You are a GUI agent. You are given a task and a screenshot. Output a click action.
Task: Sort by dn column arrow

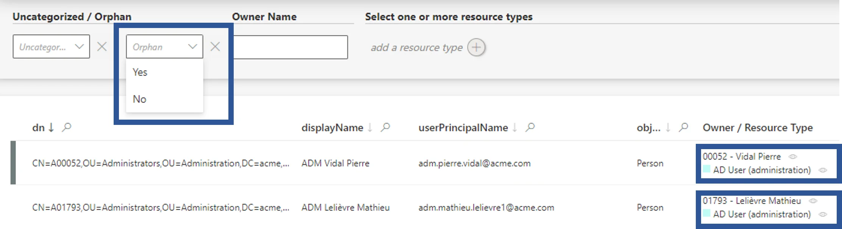coord(51,128)
